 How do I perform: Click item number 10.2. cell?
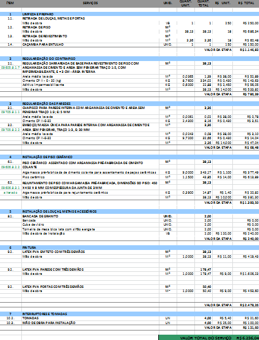11,318
